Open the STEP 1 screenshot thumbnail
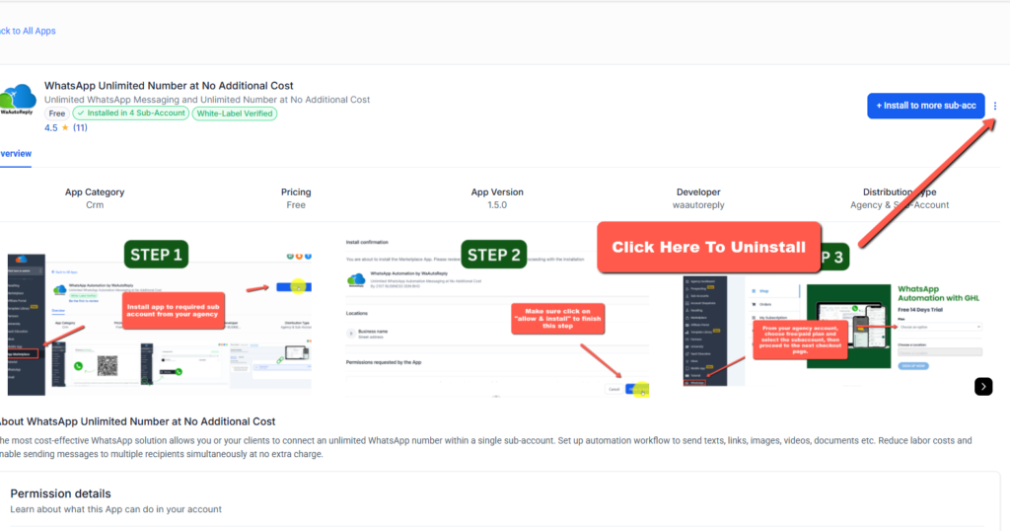1010x531 pixels. 159,318
